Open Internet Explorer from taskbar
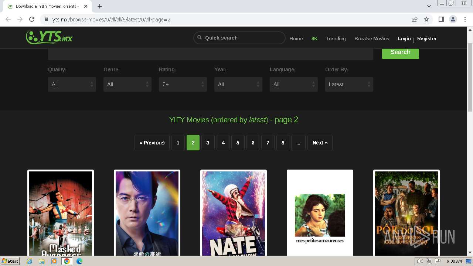473x266 pixels. [30, 261]
